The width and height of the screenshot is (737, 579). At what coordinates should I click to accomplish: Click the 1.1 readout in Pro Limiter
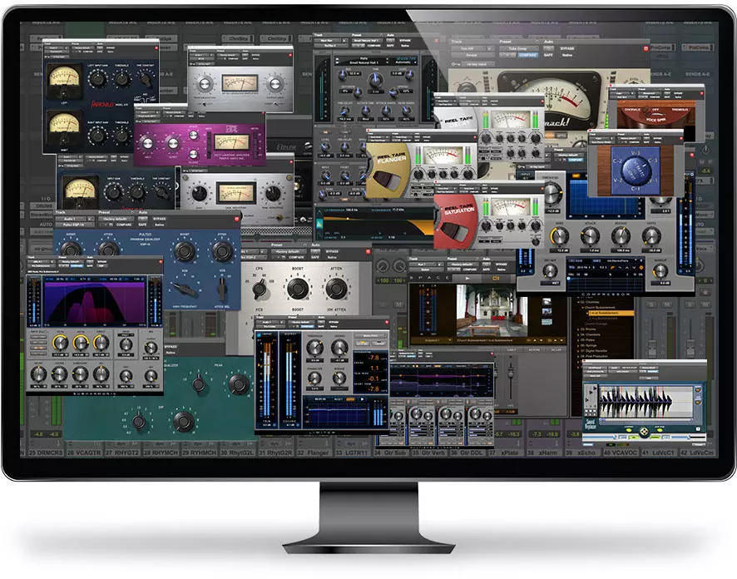pos(374,368)
